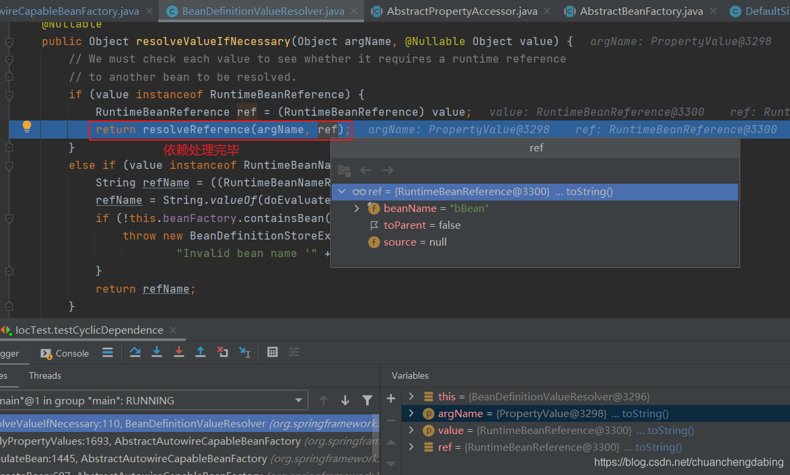The height and width of the screenshot is (475, 790).
Task: Collapse the ref node in the popup
Action: click(342, 191)
